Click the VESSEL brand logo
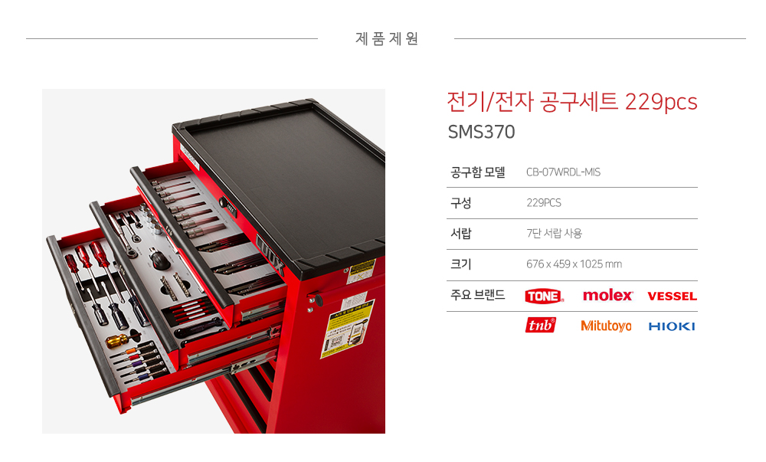766x462 pixels. point(673,296)
